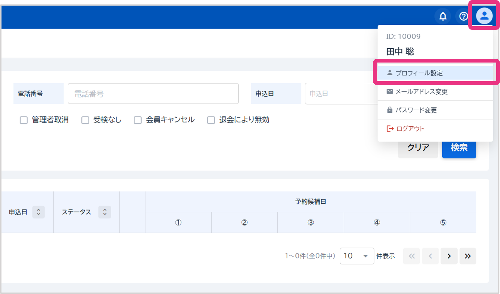Sort by 申込日 column arrows

point(39,212)
